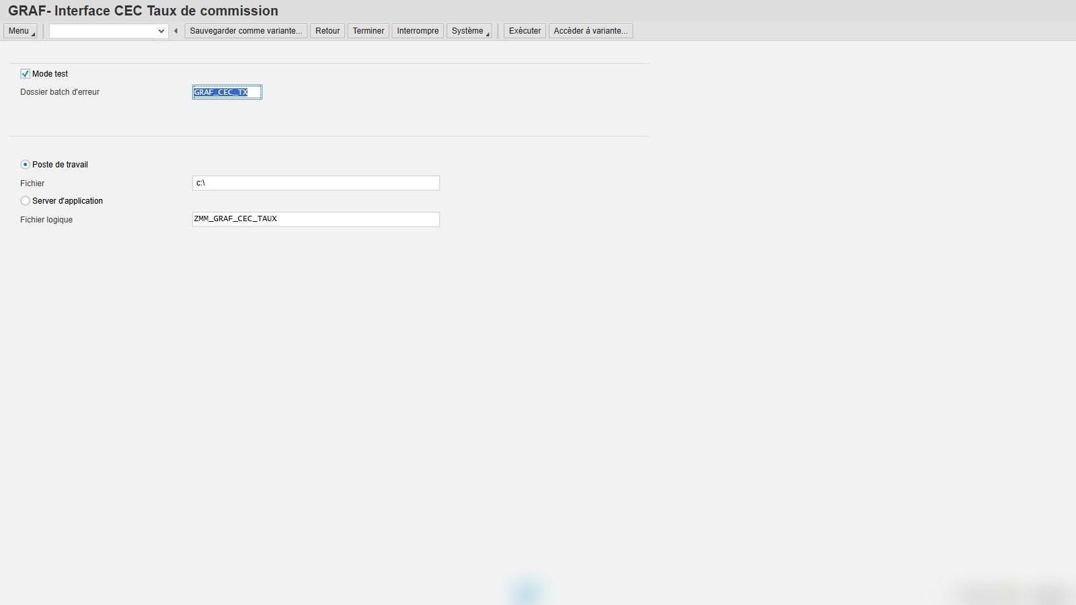Click the Fichier label text

coord(32,184)
